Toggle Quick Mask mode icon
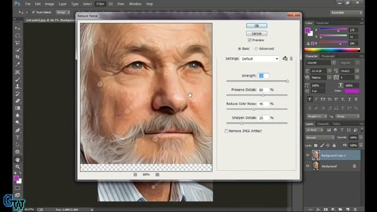This screenshot has height=212, width=377. [x=17, y=188]
